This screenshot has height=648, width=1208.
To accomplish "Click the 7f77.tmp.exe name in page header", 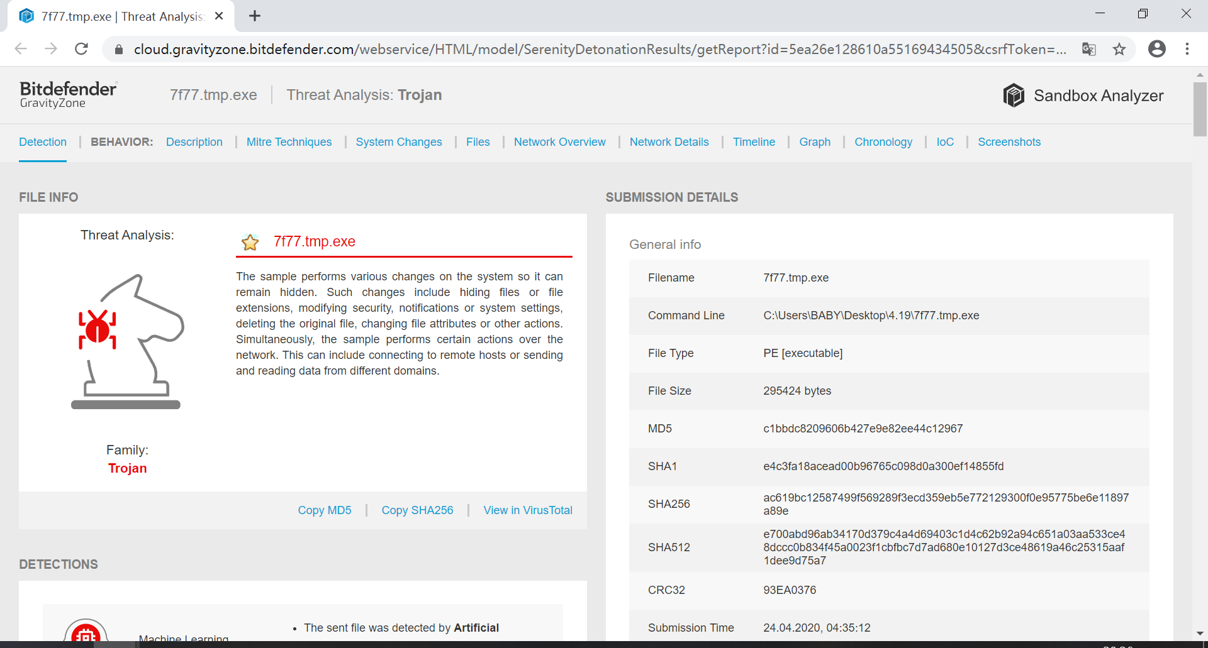I will [x=213, y=95].
